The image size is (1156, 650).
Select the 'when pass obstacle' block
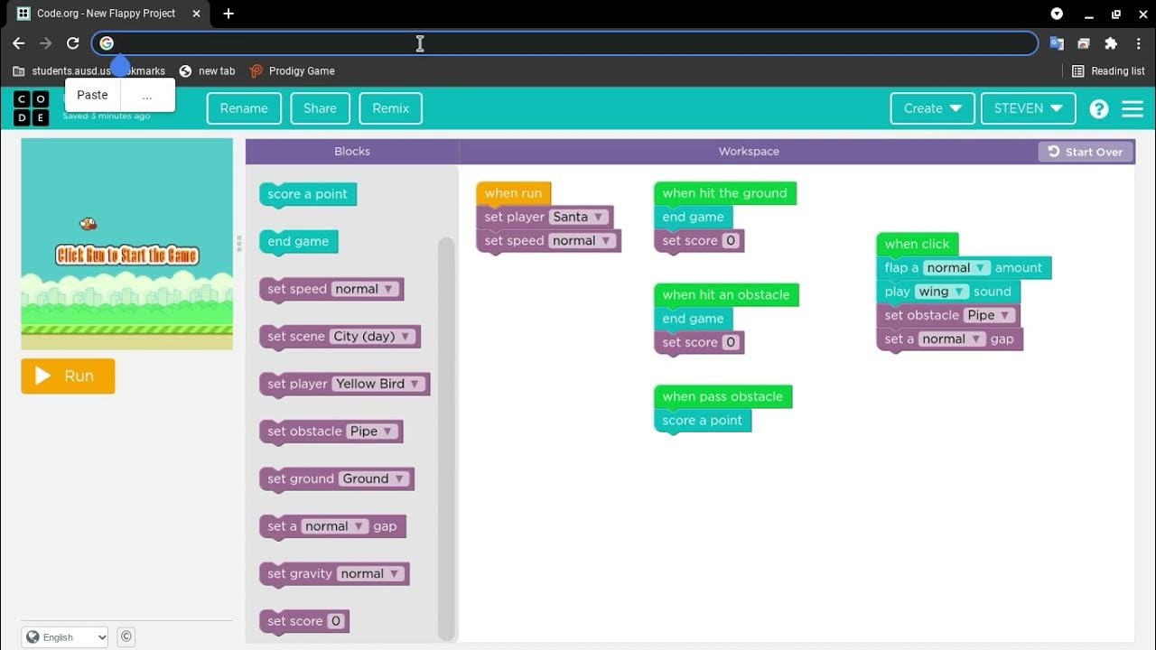pyautogui.click(x=722, y=396)
